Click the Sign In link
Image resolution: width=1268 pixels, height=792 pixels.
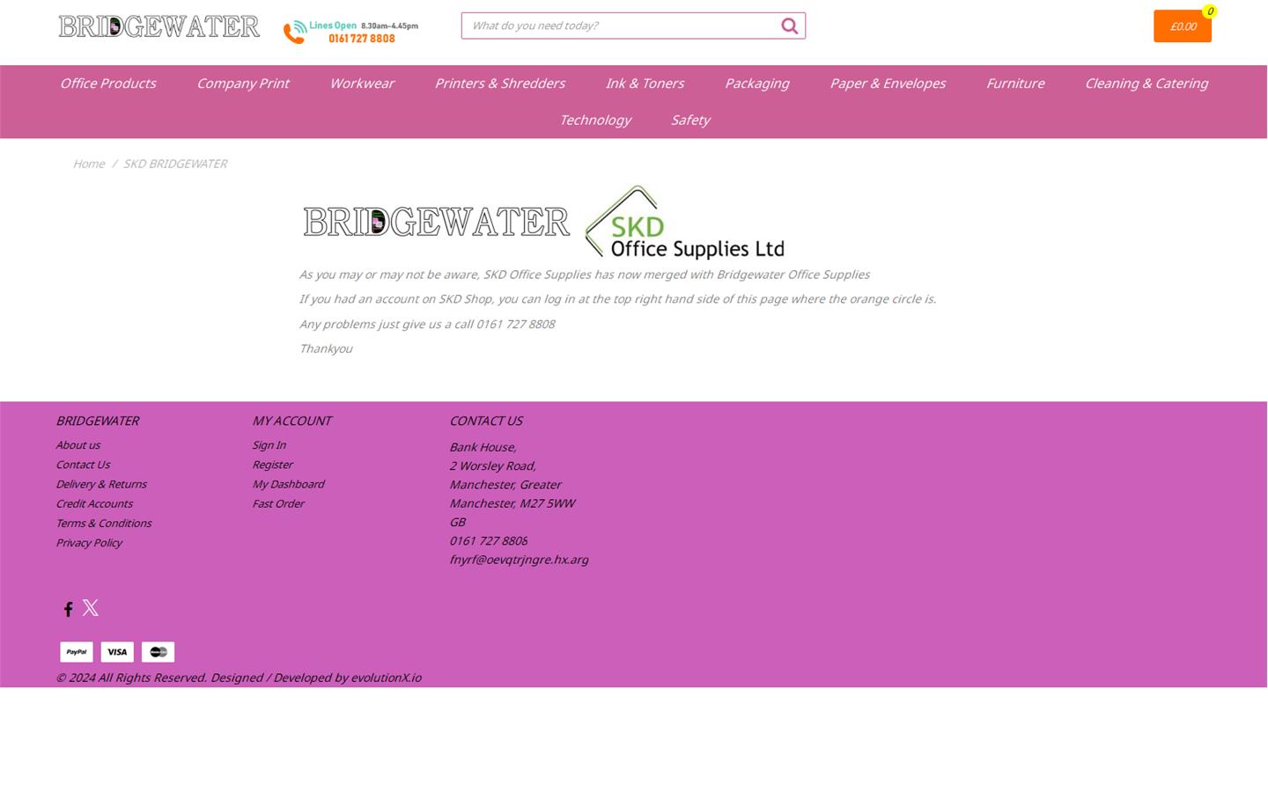(270, 444)
